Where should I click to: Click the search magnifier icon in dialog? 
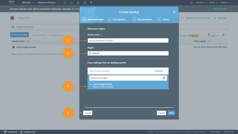click(x=164, y=78)
